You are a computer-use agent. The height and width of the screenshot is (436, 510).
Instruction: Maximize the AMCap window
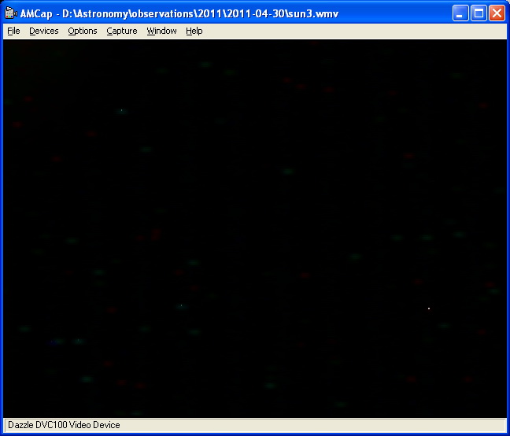coord(479,13)
